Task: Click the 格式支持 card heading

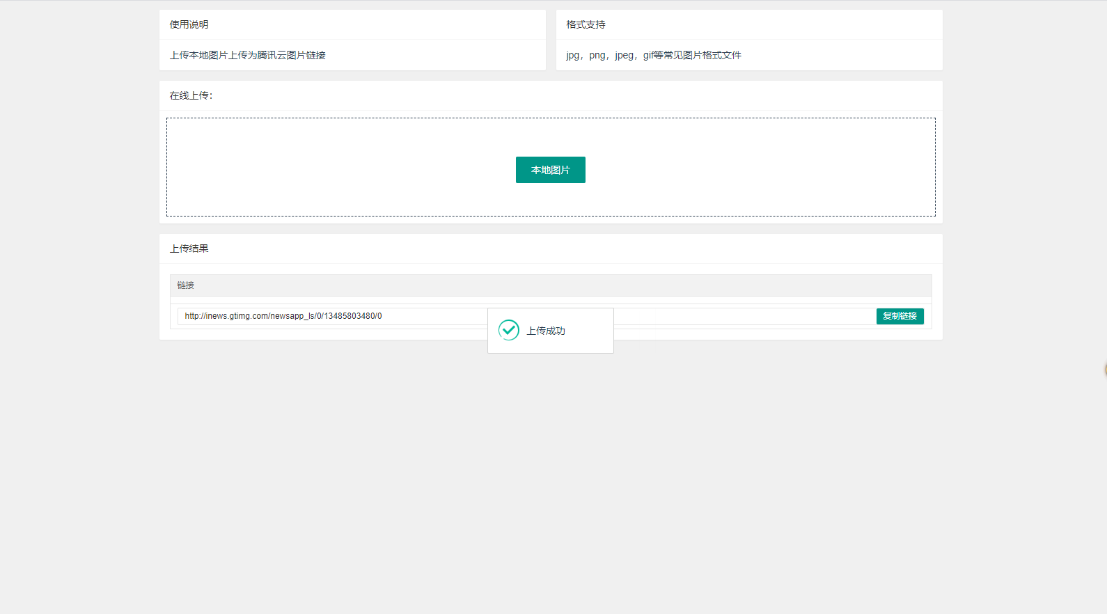Action: coord(586,24)
